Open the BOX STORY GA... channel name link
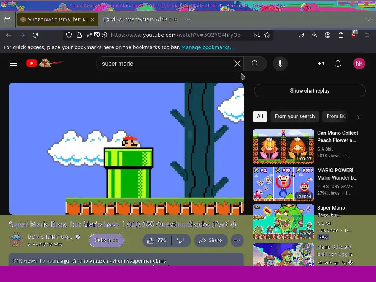This screenshot has height=282, width=376. (x=50, y=237)
